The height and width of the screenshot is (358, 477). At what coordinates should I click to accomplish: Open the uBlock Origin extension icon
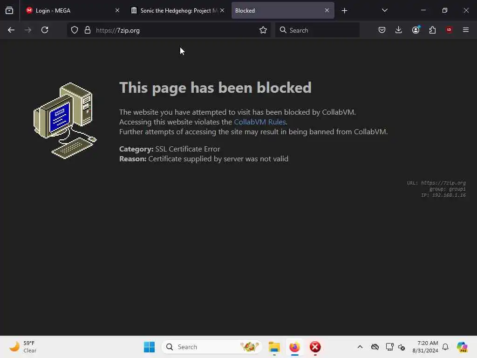(449, 30)
